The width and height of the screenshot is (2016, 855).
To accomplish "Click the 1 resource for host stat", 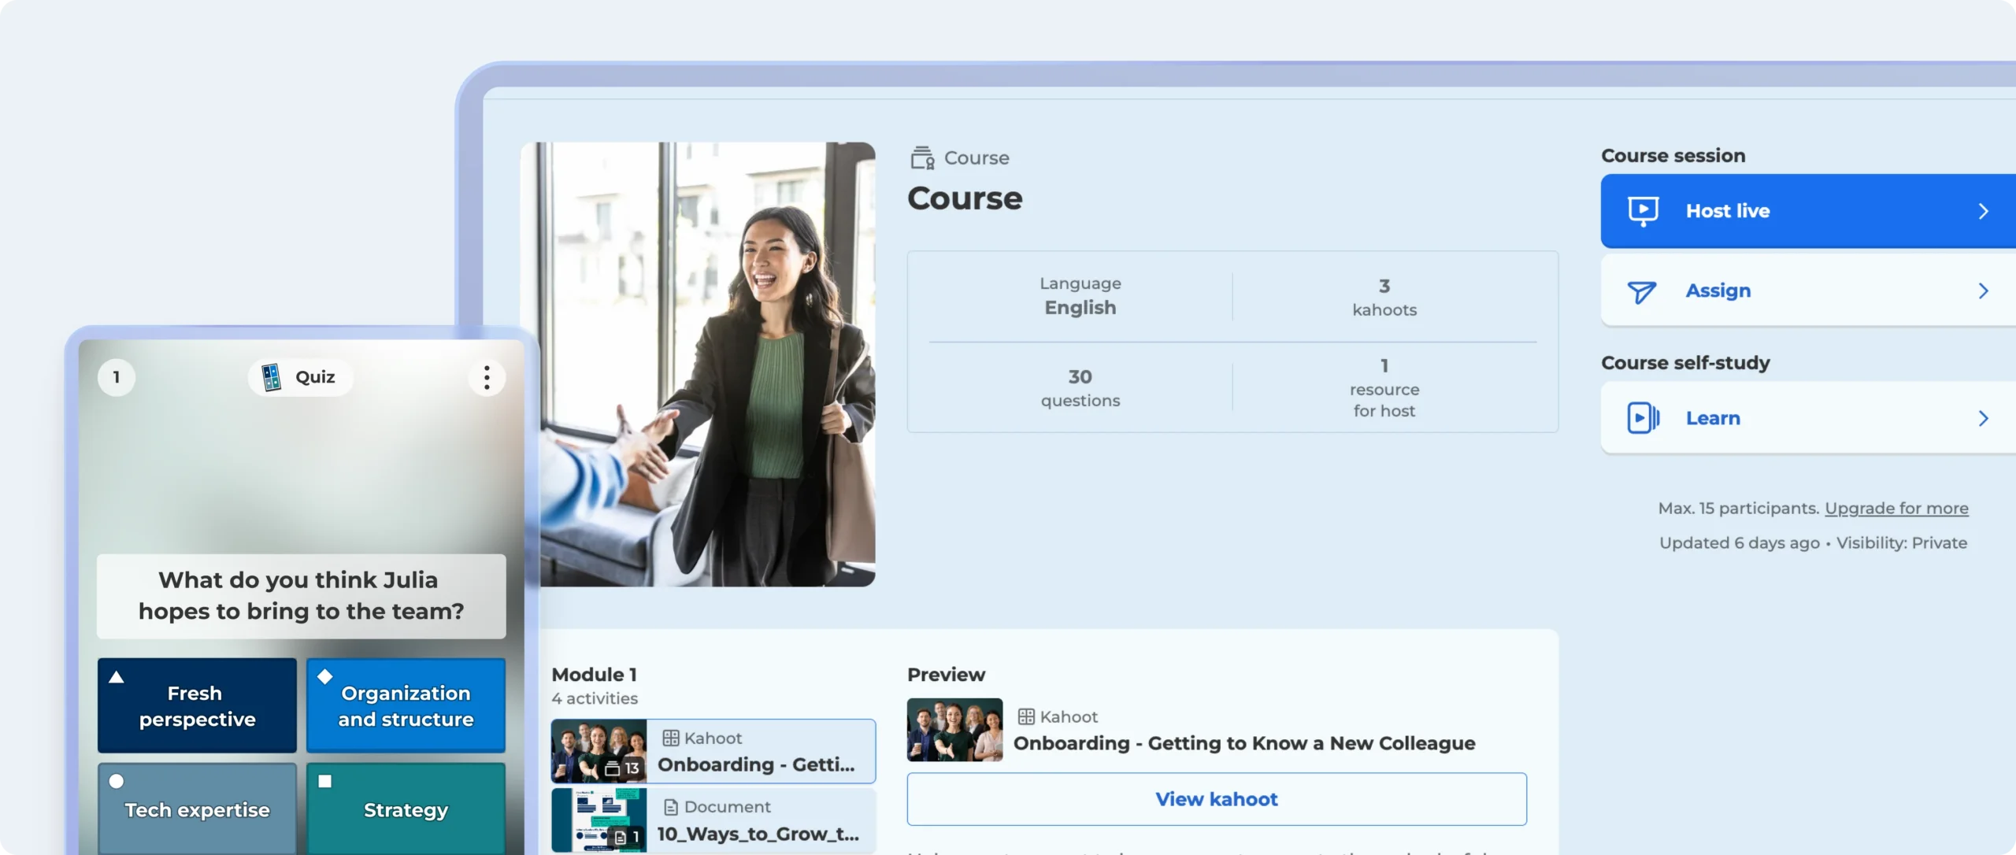I will coord(1384,388).
